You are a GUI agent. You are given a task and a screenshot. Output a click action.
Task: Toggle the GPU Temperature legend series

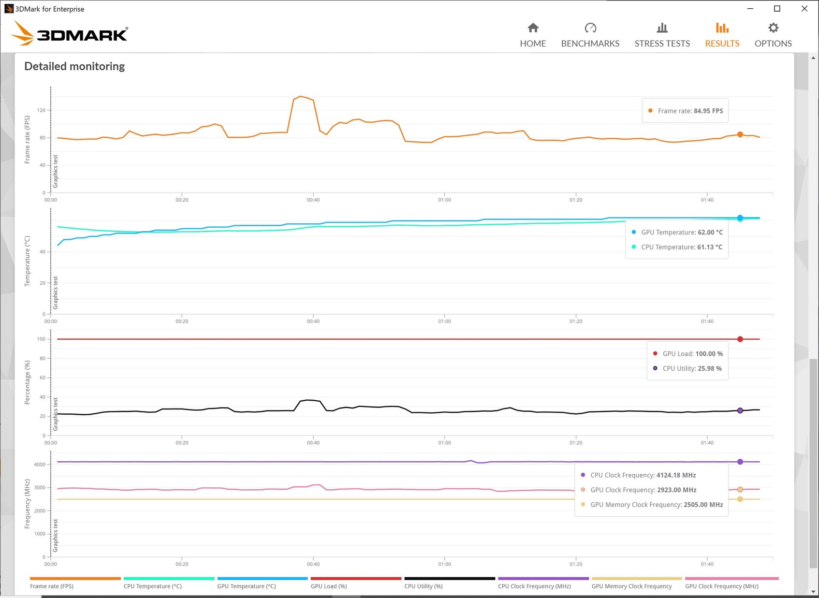point(246,586)
